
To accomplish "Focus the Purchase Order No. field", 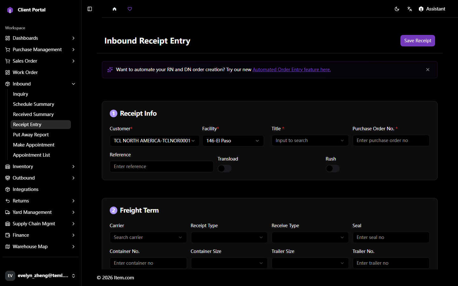I will click(x=391, y=140).
